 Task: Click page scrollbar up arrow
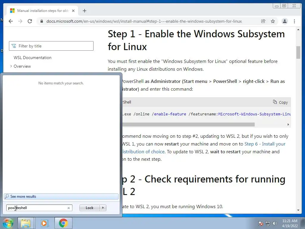(298, 30)
